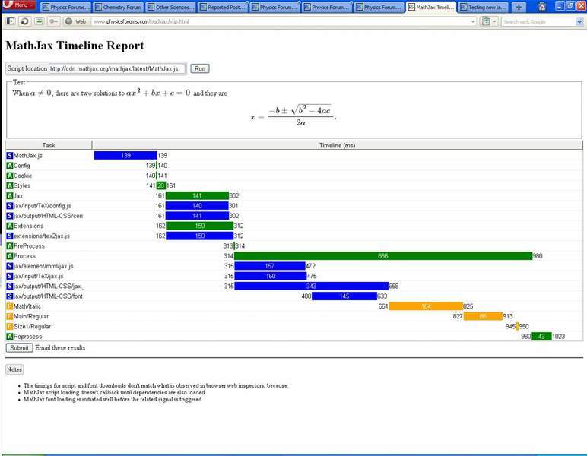Click the A icon beside PreProcess
The width and height of the screenshot is (587, 456).
point(10,246)
